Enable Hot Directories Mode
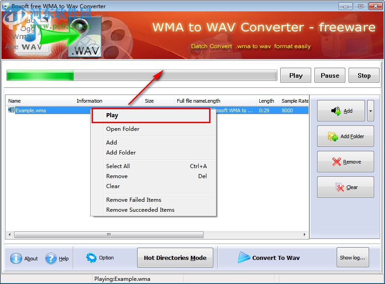 [x=175, y=257]
